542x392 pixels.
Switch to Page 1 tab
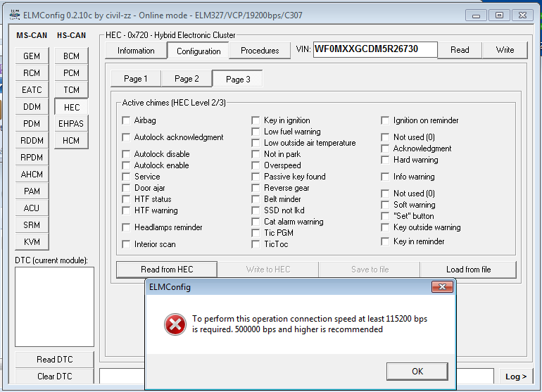pyautogui.click(x=136, y=79)
